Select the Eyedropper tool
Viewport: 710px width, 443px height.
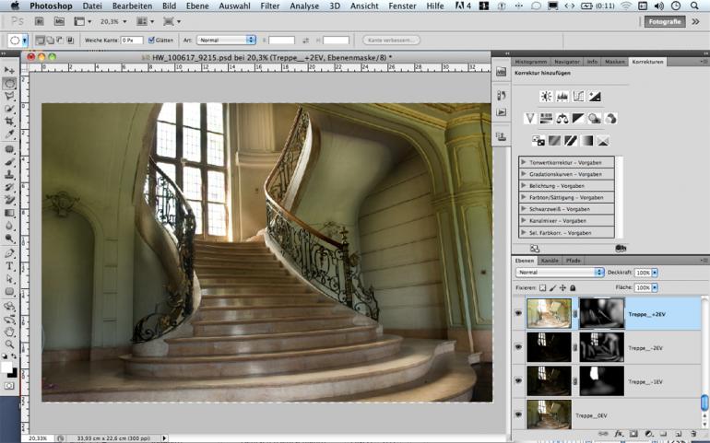point(9,134)
